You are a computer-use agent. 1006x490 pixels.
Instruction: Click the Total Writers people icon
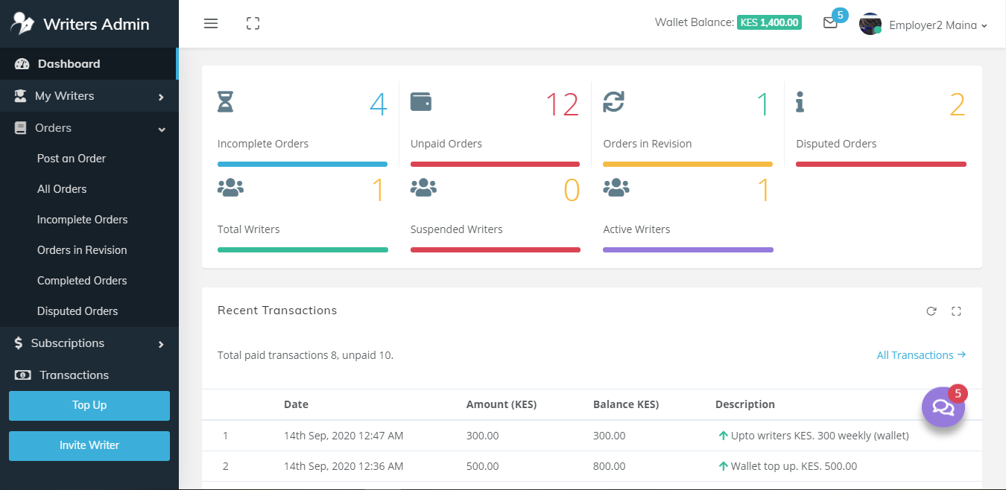tap(230, 188)
